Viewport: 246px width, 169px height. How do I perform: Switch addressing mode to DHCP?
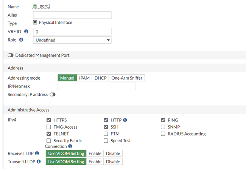pos(100,78)
